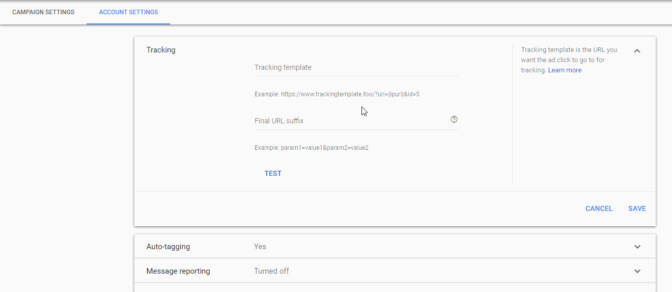672x292 pixels.
Task: Save the tracking settings
Action: click(637, 208)
